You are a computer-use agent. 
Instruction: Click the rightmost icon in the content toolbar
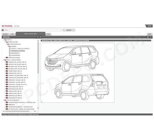pyautogui.click(x=151, y=37)
